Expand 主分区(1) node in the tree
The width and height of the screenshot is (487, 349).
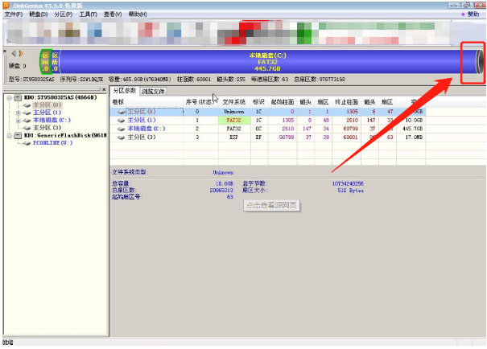pos(18,113)
